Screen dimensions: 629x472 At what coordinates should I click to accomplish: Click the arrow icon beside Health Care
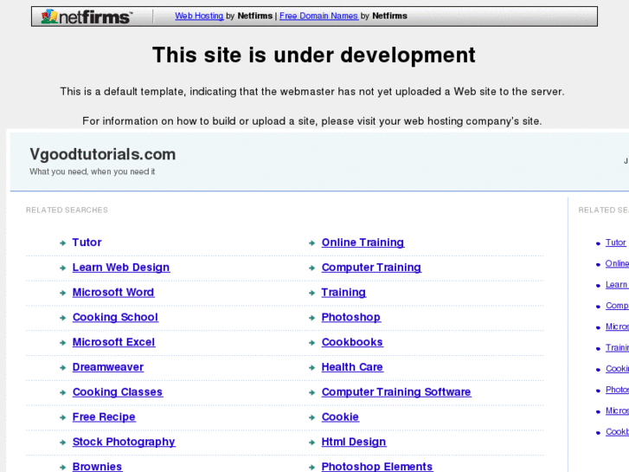click(312, 367)
